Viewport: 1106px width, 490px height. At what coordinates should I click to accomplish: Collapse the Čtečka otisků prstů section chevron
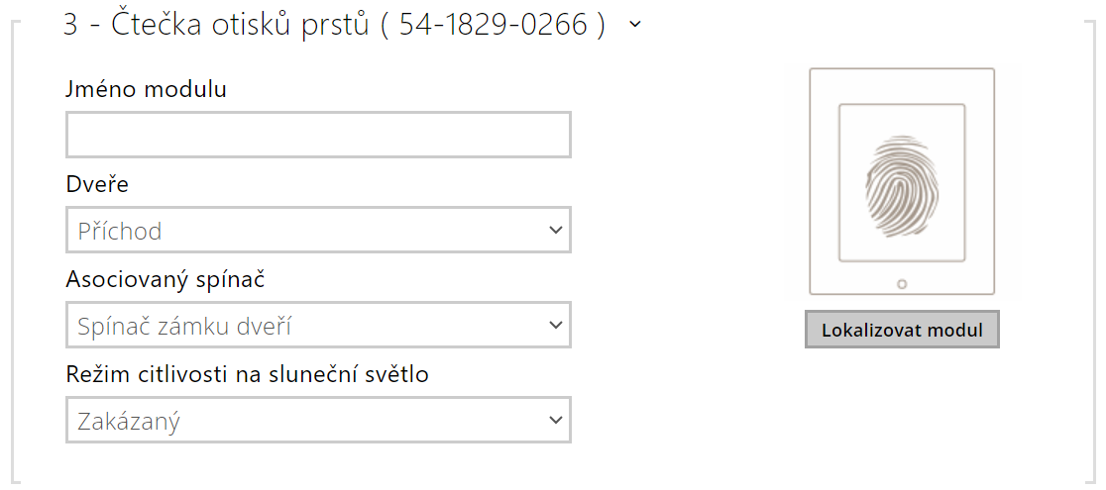pyautogui.click(x=635, y=24)
